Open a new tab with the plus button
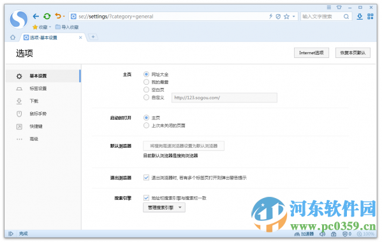 [93, 37]
